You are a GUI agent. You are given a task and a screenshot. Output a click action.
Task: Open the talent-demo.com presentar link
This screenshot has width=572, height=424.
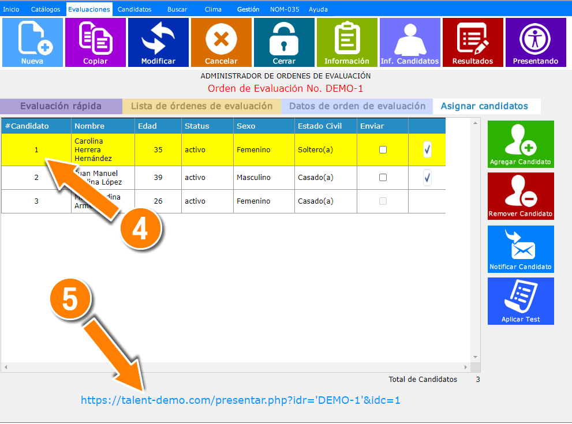pyautogui.click(x=240, y=400)
